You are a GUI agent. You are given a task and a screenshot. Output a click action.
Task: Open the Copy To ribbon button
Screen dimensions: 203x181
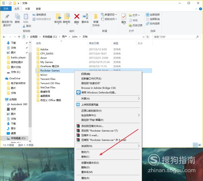(67, 19)
